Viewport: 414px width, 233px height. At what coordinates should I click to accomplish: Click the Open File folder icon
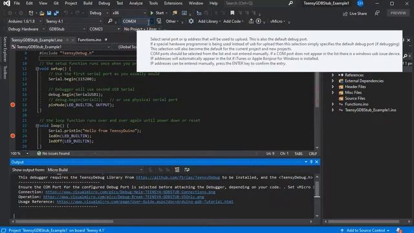41,13
